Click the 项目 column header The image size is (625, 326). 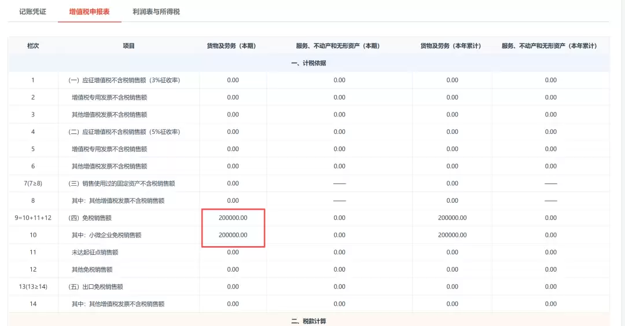pos(128,46)
